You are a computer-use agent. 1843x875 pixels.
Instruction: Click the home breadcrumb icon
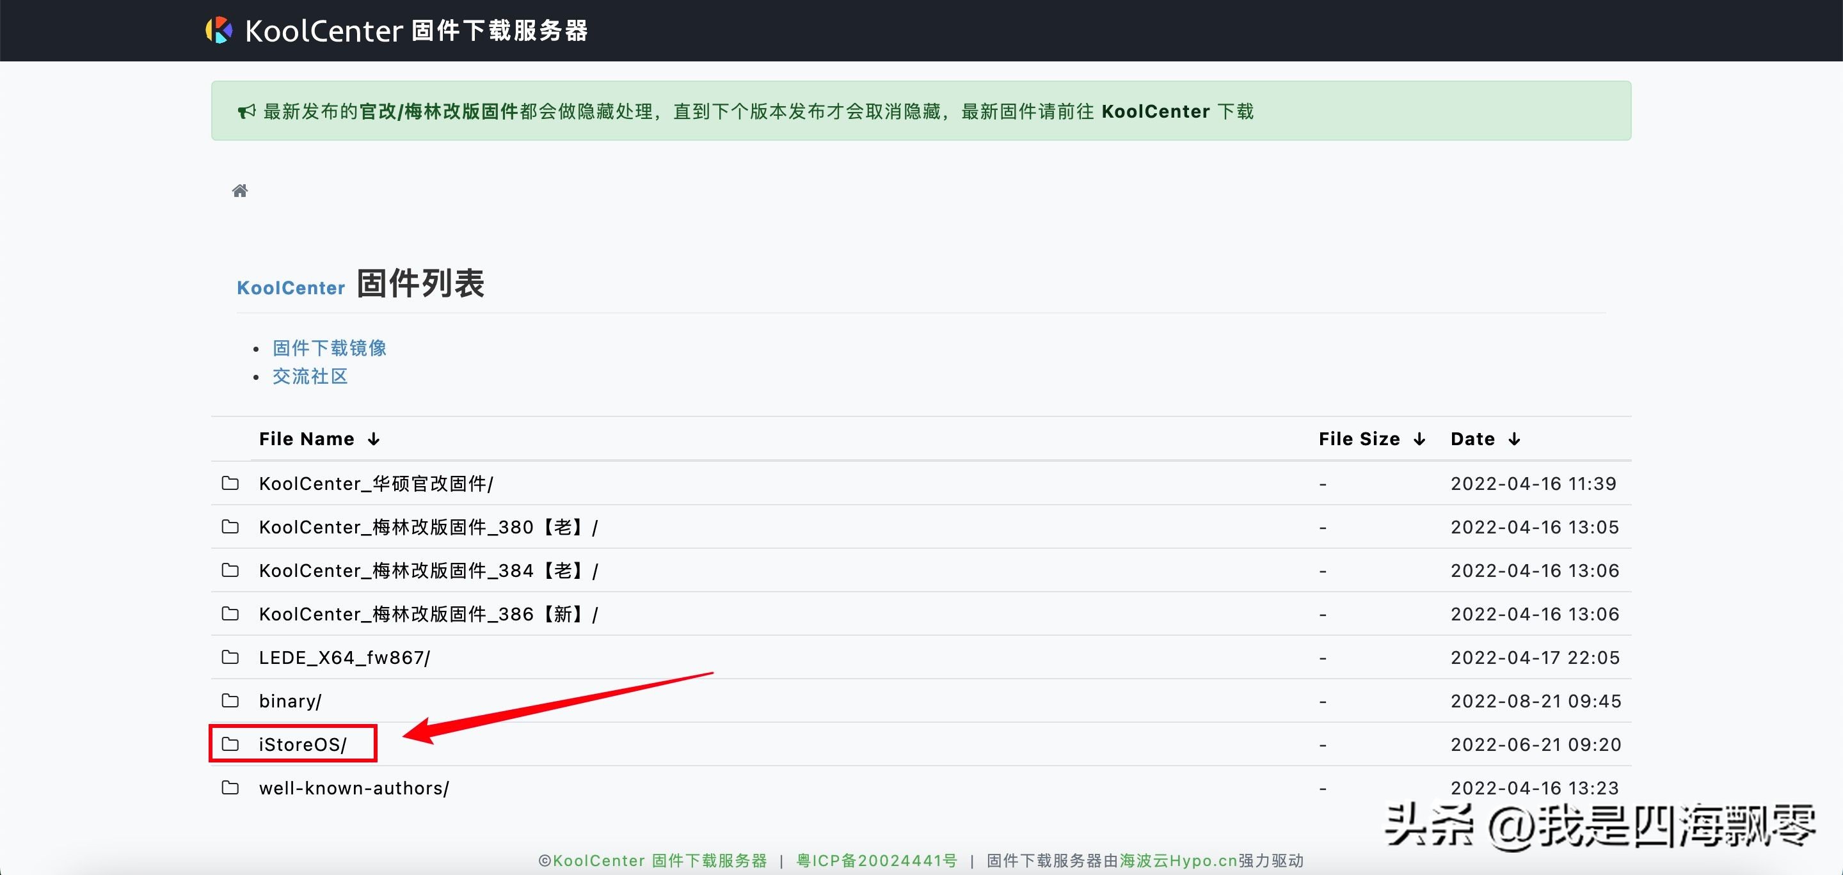241,190
